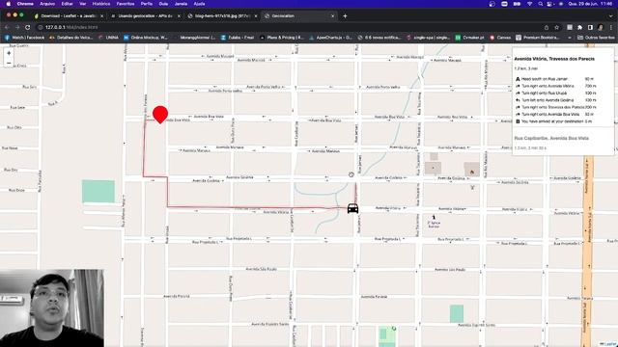Open the Chrome three-dot menu
The height and width of the screenshot is (347, 618).
pos(611,27)
